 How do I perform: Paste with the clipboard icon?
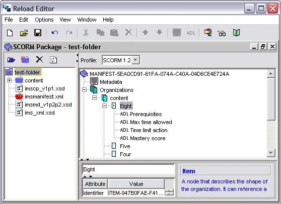point(114,33)
